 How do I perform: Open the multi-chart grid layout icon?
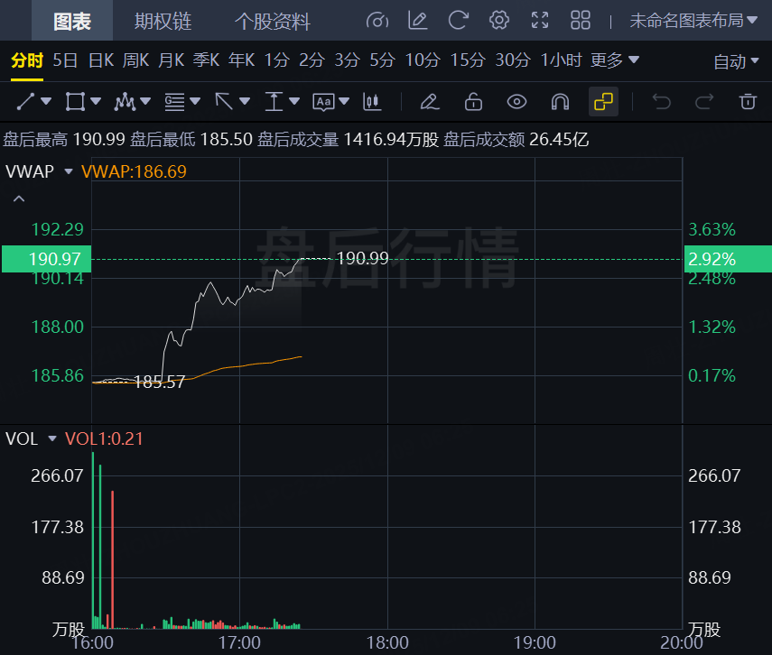(581, 20)
